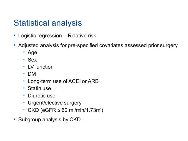This screenshot has height=141, width=188.
Task: Click the light bullet before DM
Action: coord(24,74)
